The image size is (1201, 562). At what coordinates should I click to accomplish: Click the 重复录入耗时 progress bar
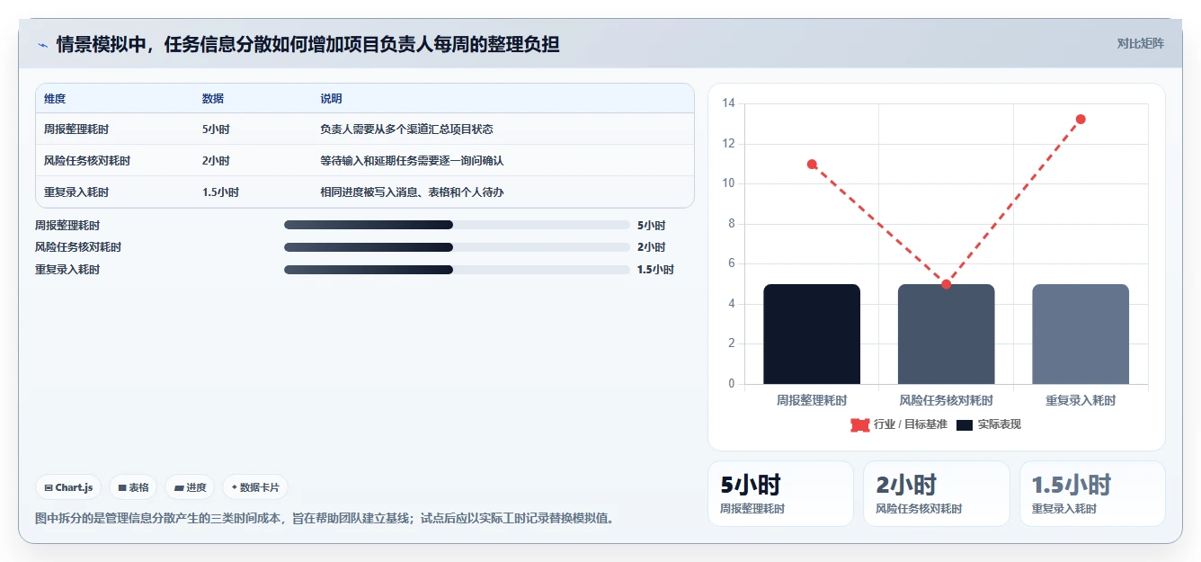[457, 270]
